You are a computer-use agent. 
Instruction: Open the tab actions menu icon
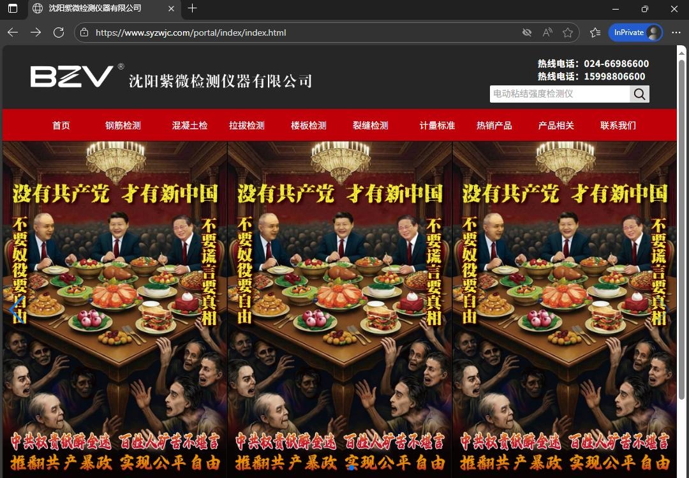click(x=13, y=9)
